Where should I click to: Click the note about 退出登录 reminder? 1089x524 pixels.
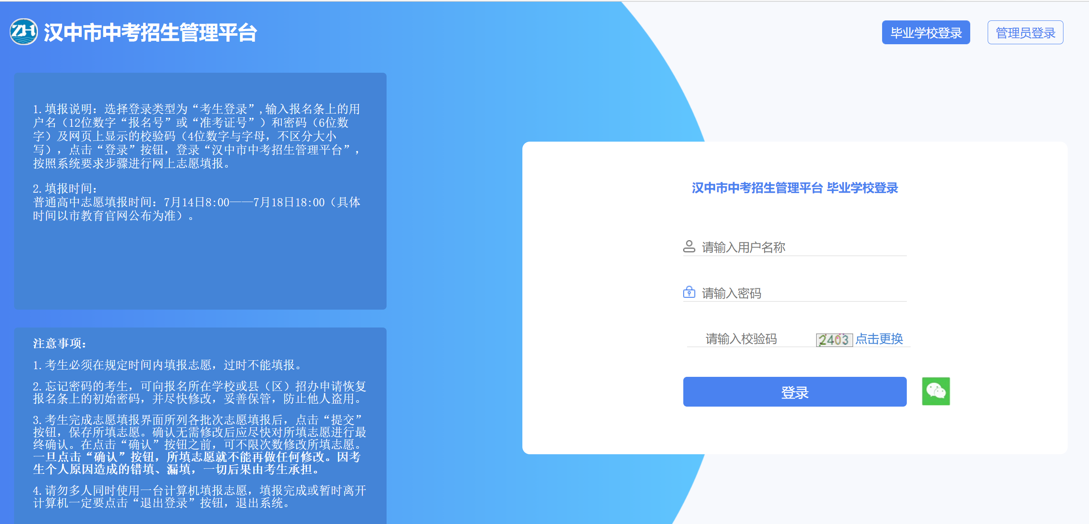click(x=199, y=496)
